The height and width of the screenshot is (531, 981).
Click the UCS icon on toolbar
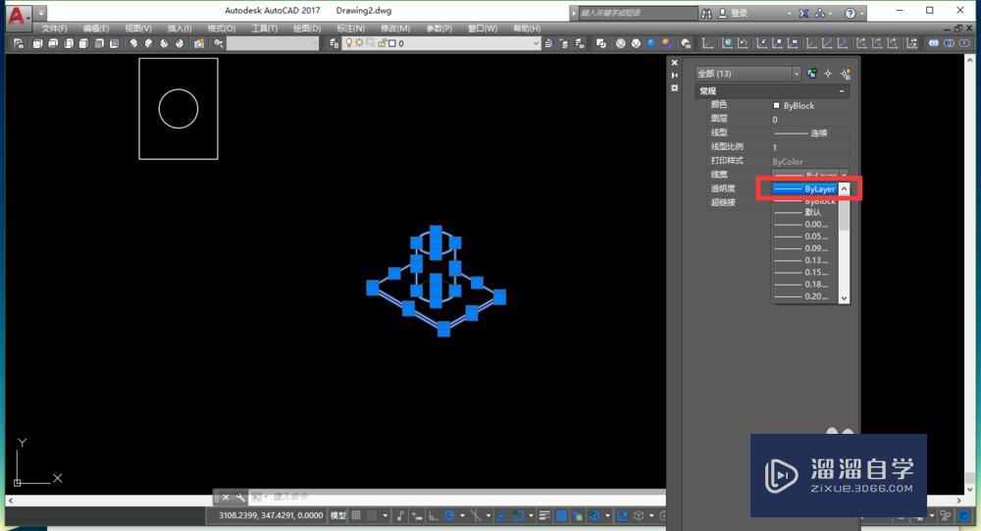point(707,43)
